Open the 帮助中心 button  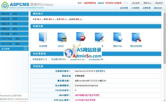pyautogui.click(x=147, y=3)
